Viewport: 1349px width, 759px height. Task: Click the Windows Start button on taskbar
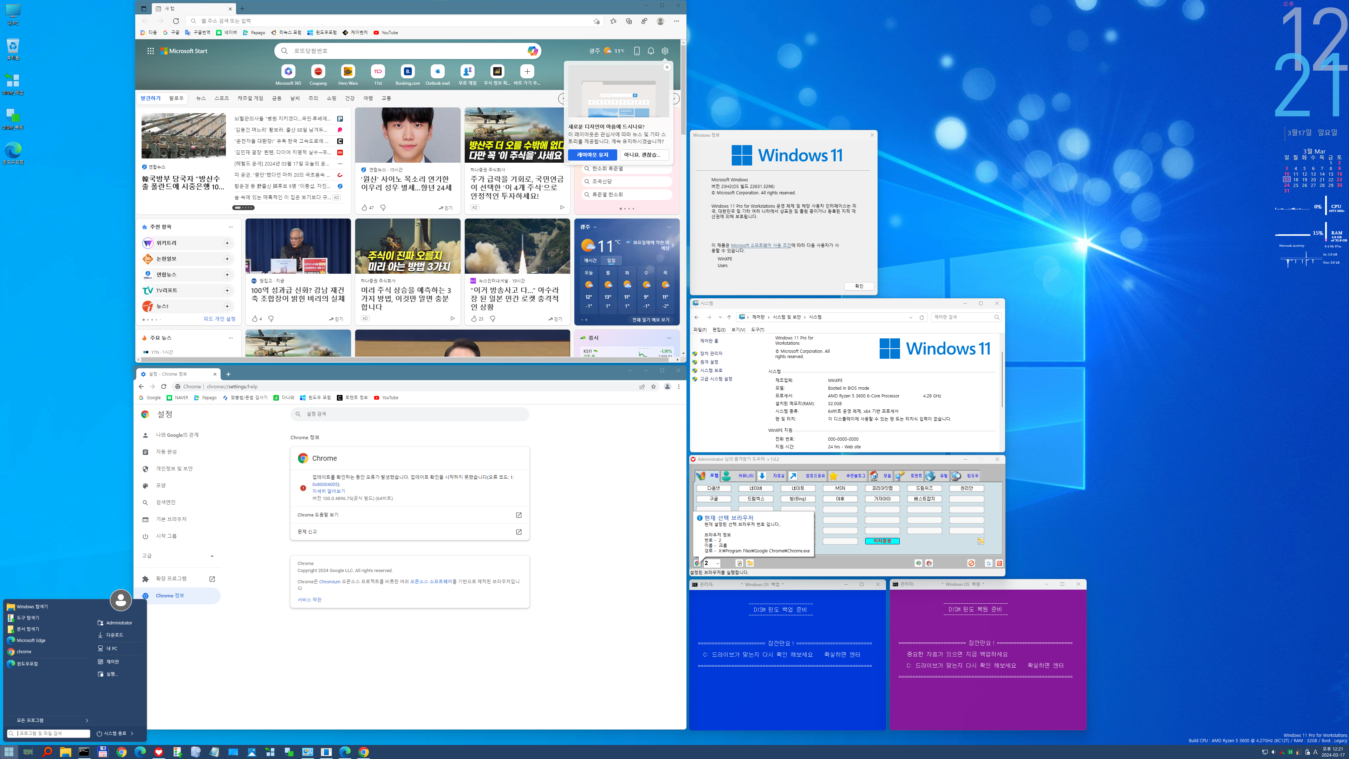point(9,752)
